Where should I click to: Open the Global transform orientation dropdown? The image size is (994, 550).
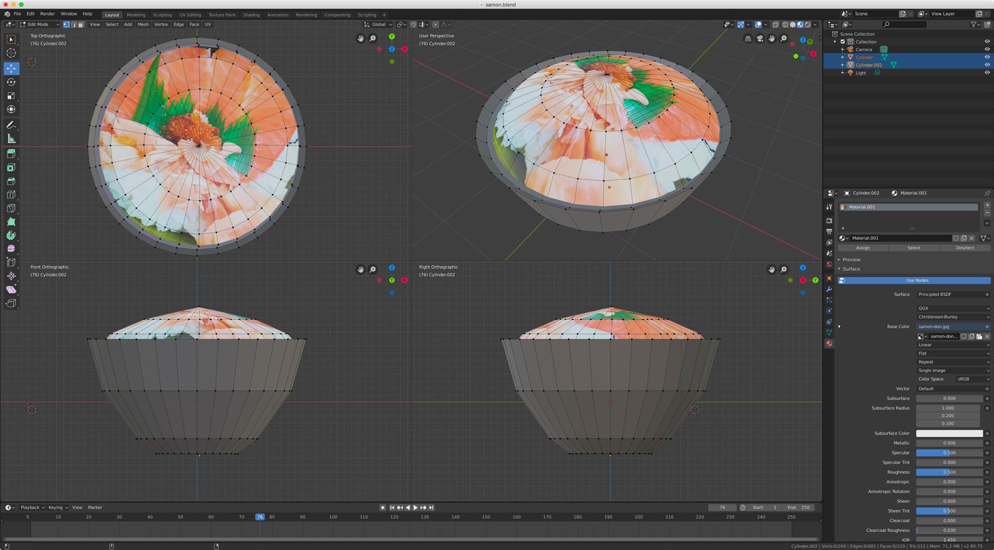click(378, 25)
